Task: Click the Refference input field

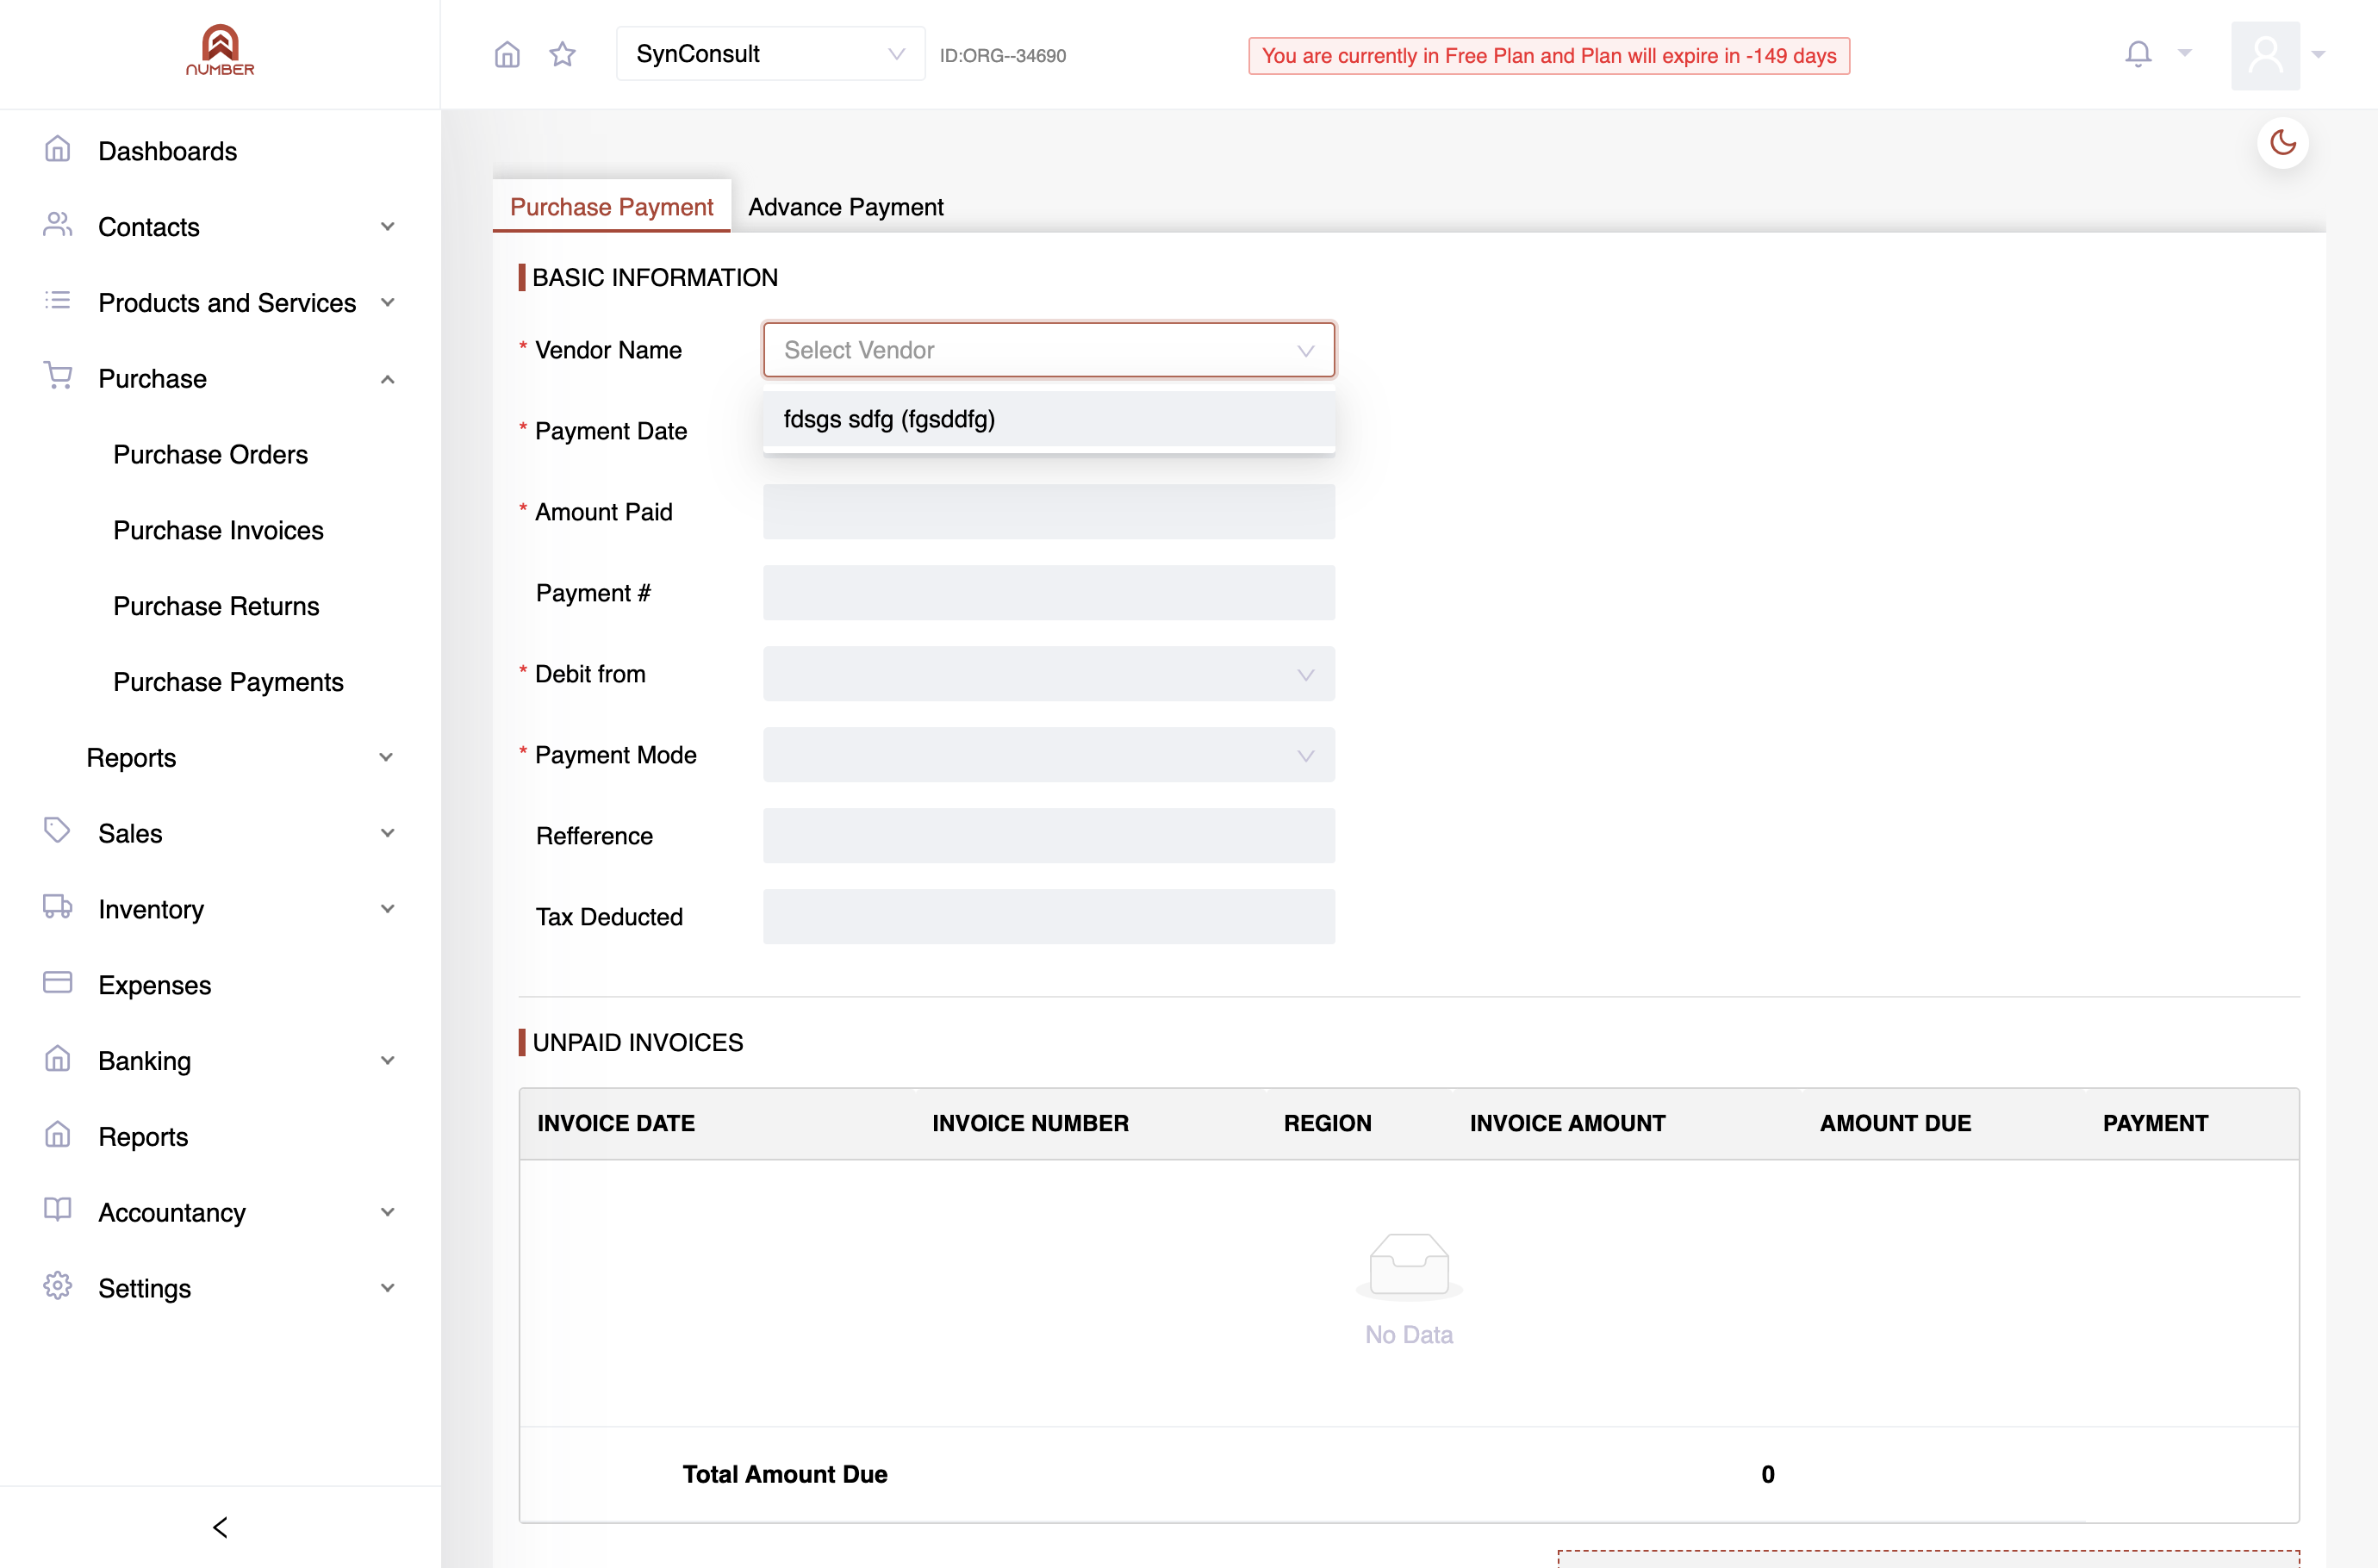Action: coord(1048,836)
